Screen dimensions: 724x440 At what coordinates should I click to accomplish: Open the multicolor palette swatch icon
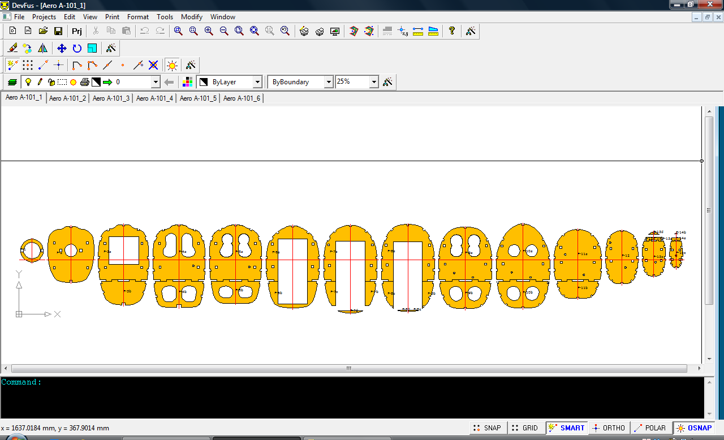188,82
